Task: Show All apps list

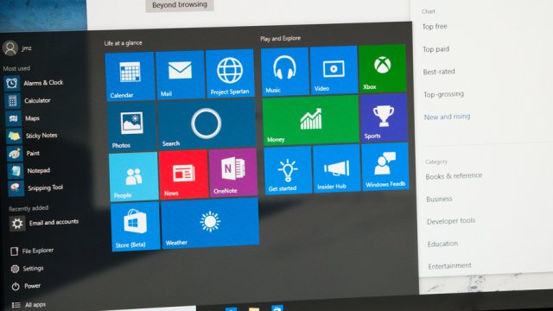Action: tap(29, 305)
